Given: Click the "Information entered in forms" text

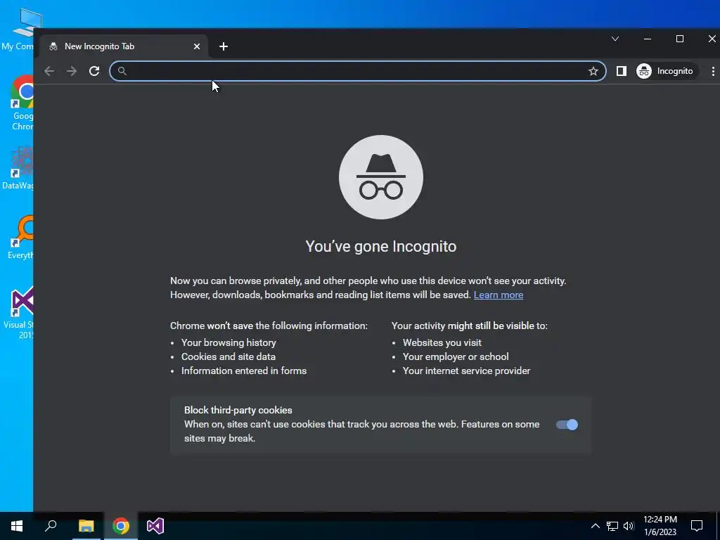Looking at the screenshot, I should 244,371.
